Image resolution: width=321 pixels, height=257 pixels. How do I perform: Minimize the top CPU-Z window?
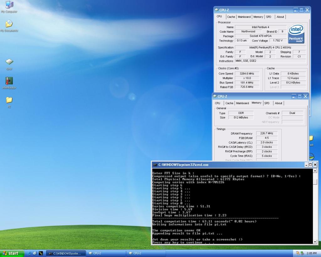pyautogui.click(x=296, y=10)
